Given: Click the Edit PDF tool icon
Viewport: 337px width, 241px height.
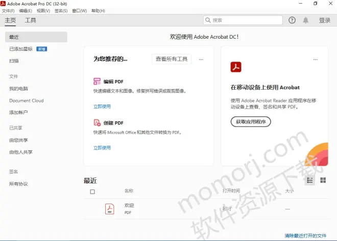Looking at the screenshot, I should point(97,81).
